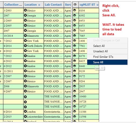This screenshot has height=123, width=136.
Task: Toggle the eye icon in the row with ST 2935
Action: point(75,86)
